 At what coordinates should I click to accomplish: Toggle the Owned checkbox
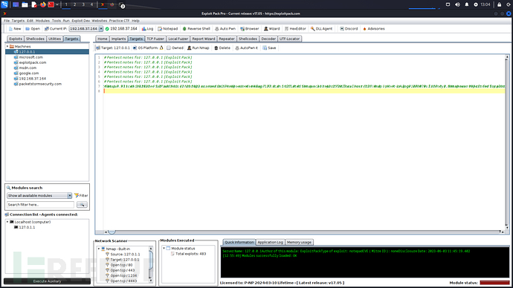pos(169,48)
